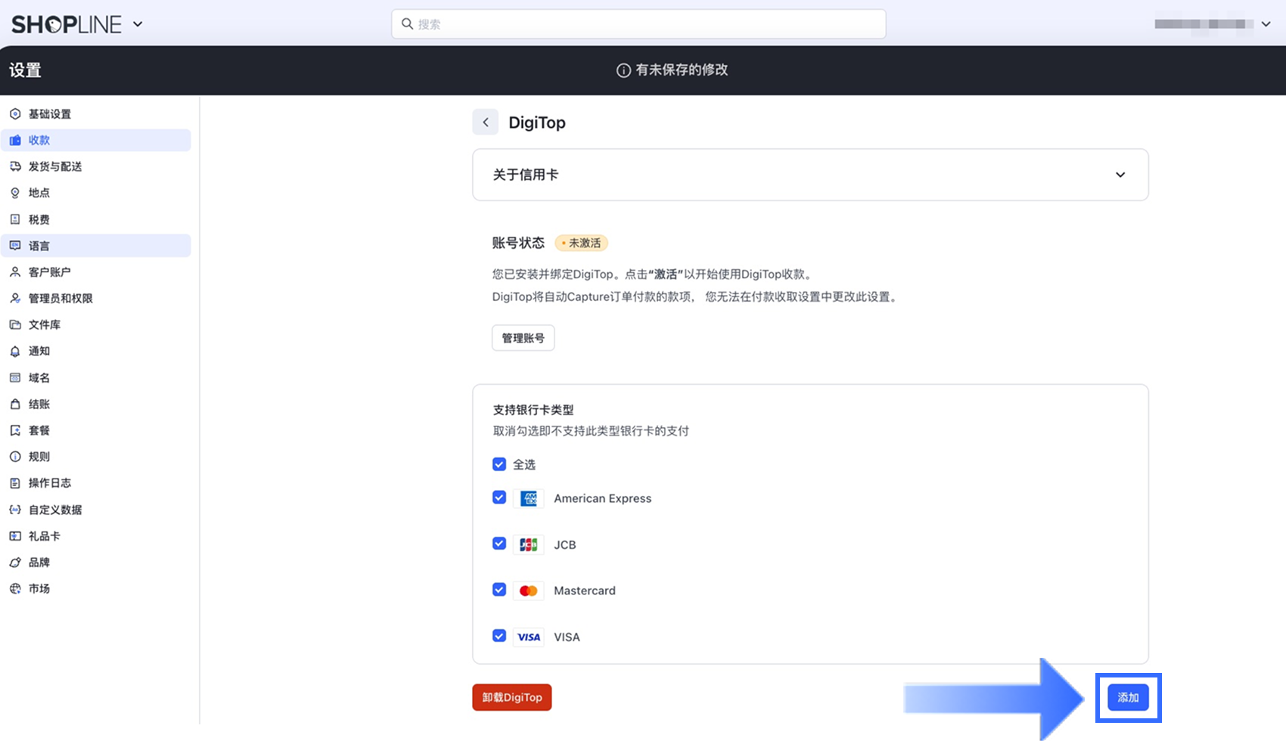
Task: Click the red 卸载DigiTop button
Action: [x=512, y=697]
